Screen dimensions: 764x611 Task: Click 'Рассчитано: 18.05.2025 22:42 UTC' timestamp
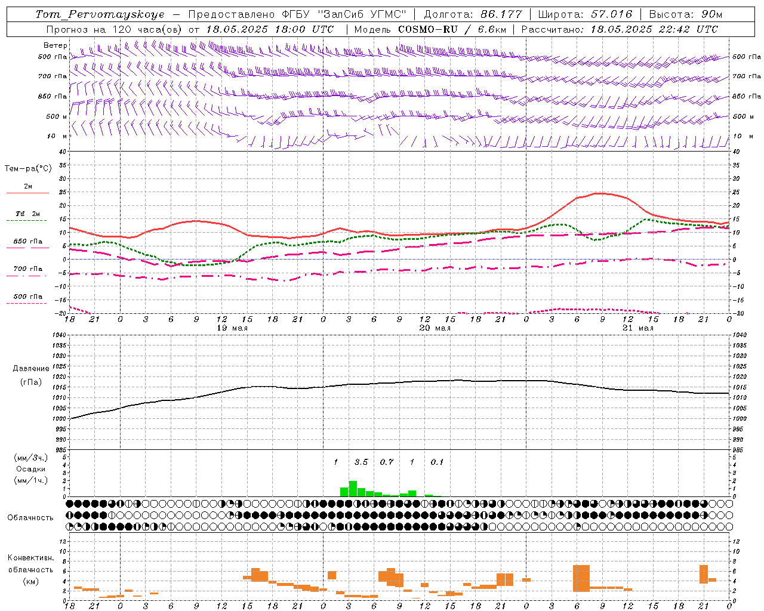(x=620, y=29)
